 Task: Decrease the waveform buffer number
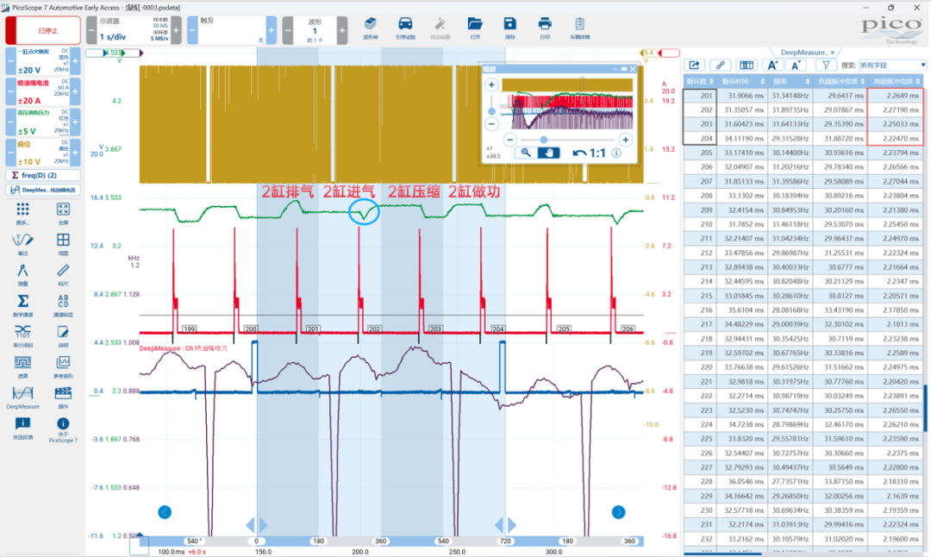[x=288, y=30]
